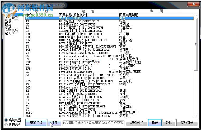Image resolution: width=201 pixels, height=130 pixels.
Task: Click the 打开 button
Action: 54,123
